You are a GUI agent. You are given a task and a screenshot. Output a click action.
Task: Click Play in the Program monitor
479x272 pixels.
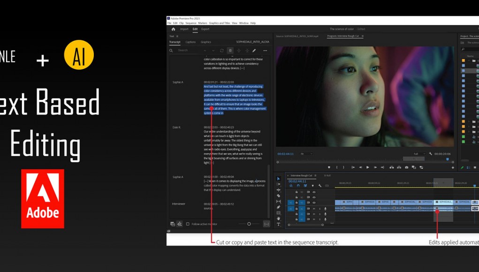(367, 167)
